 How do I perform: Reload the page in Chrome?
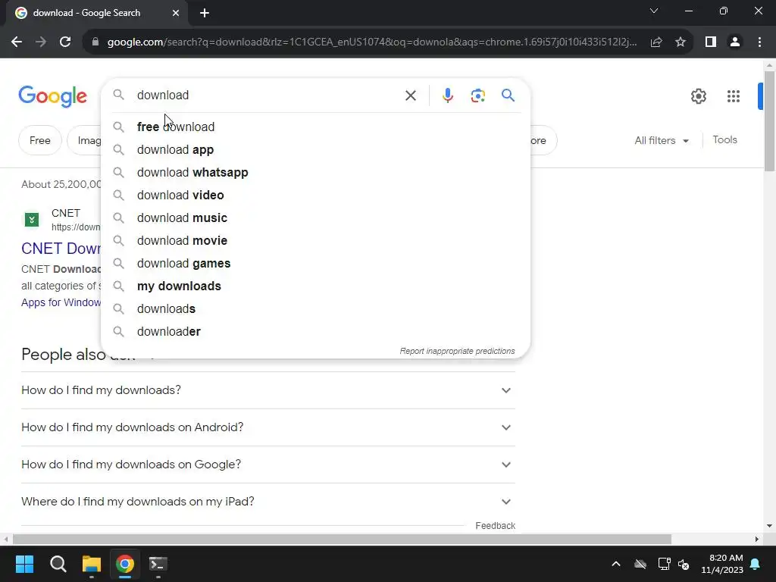pos(65,42)
